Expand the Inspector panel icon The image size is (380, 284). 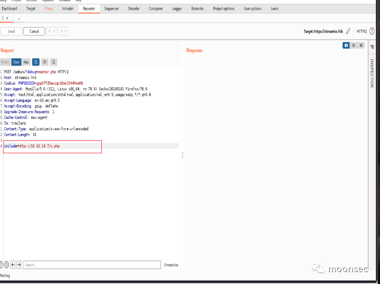coord(372,47)
